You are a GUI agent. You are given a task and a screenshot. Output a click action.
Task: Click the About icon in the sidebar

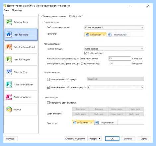click(x=9, y=110)
